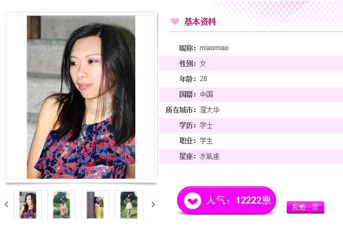Image resolution: width=343 pixels, height=235 pixels.
Task: Click the next arrow beside photo thumbnails
Action: click(x=153, y=205)
